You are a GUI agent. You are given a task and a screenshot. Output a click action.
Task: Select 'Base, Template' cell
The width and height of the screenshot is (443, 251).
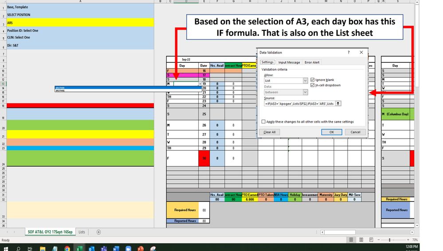pos(80,7)
